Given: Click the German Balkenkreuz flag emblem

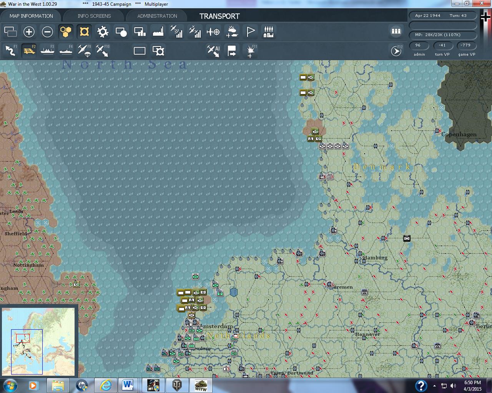Looking at the screenshot, I should 486,17.
